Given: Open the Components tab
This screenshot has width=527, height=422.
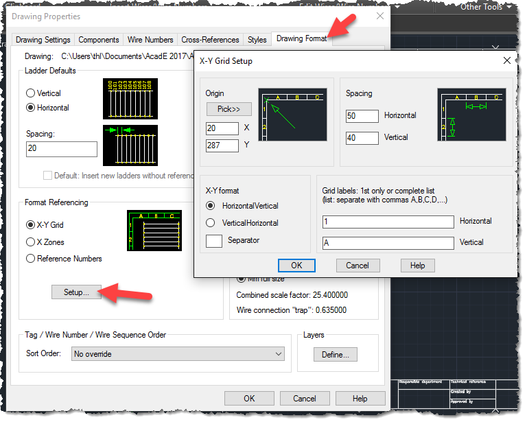Looking at the screenshot, I should [99, 40].
